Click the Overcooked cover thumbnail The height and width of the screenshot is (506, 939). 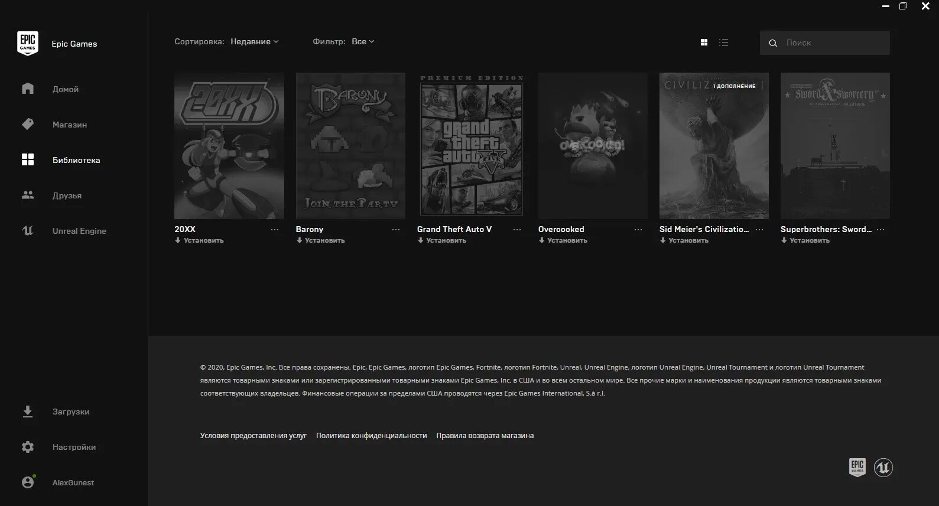(593, 146)
